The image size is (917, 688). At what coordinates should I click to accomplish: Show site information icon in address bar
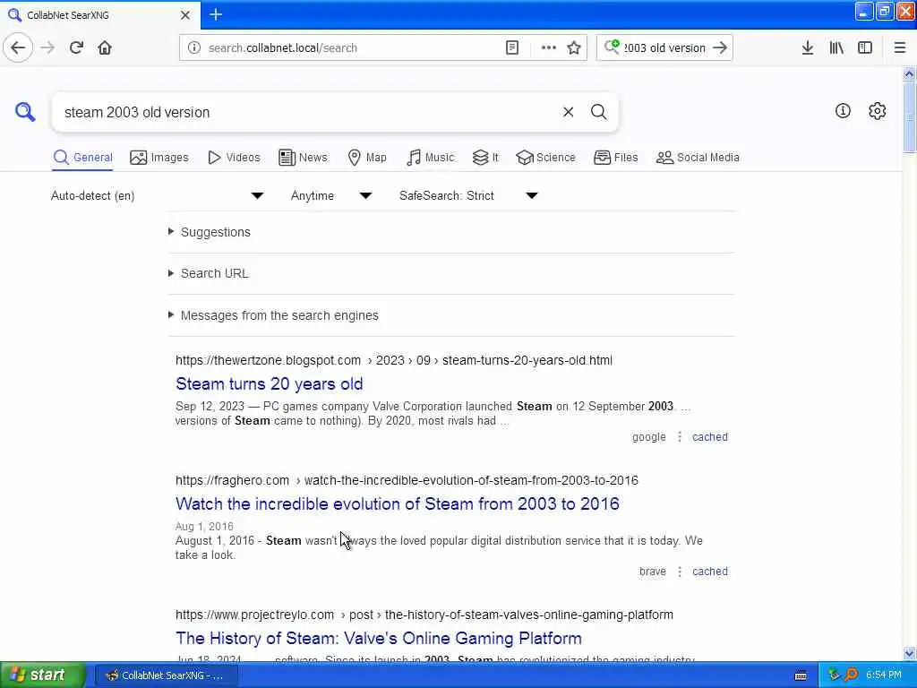click(193, 47)
